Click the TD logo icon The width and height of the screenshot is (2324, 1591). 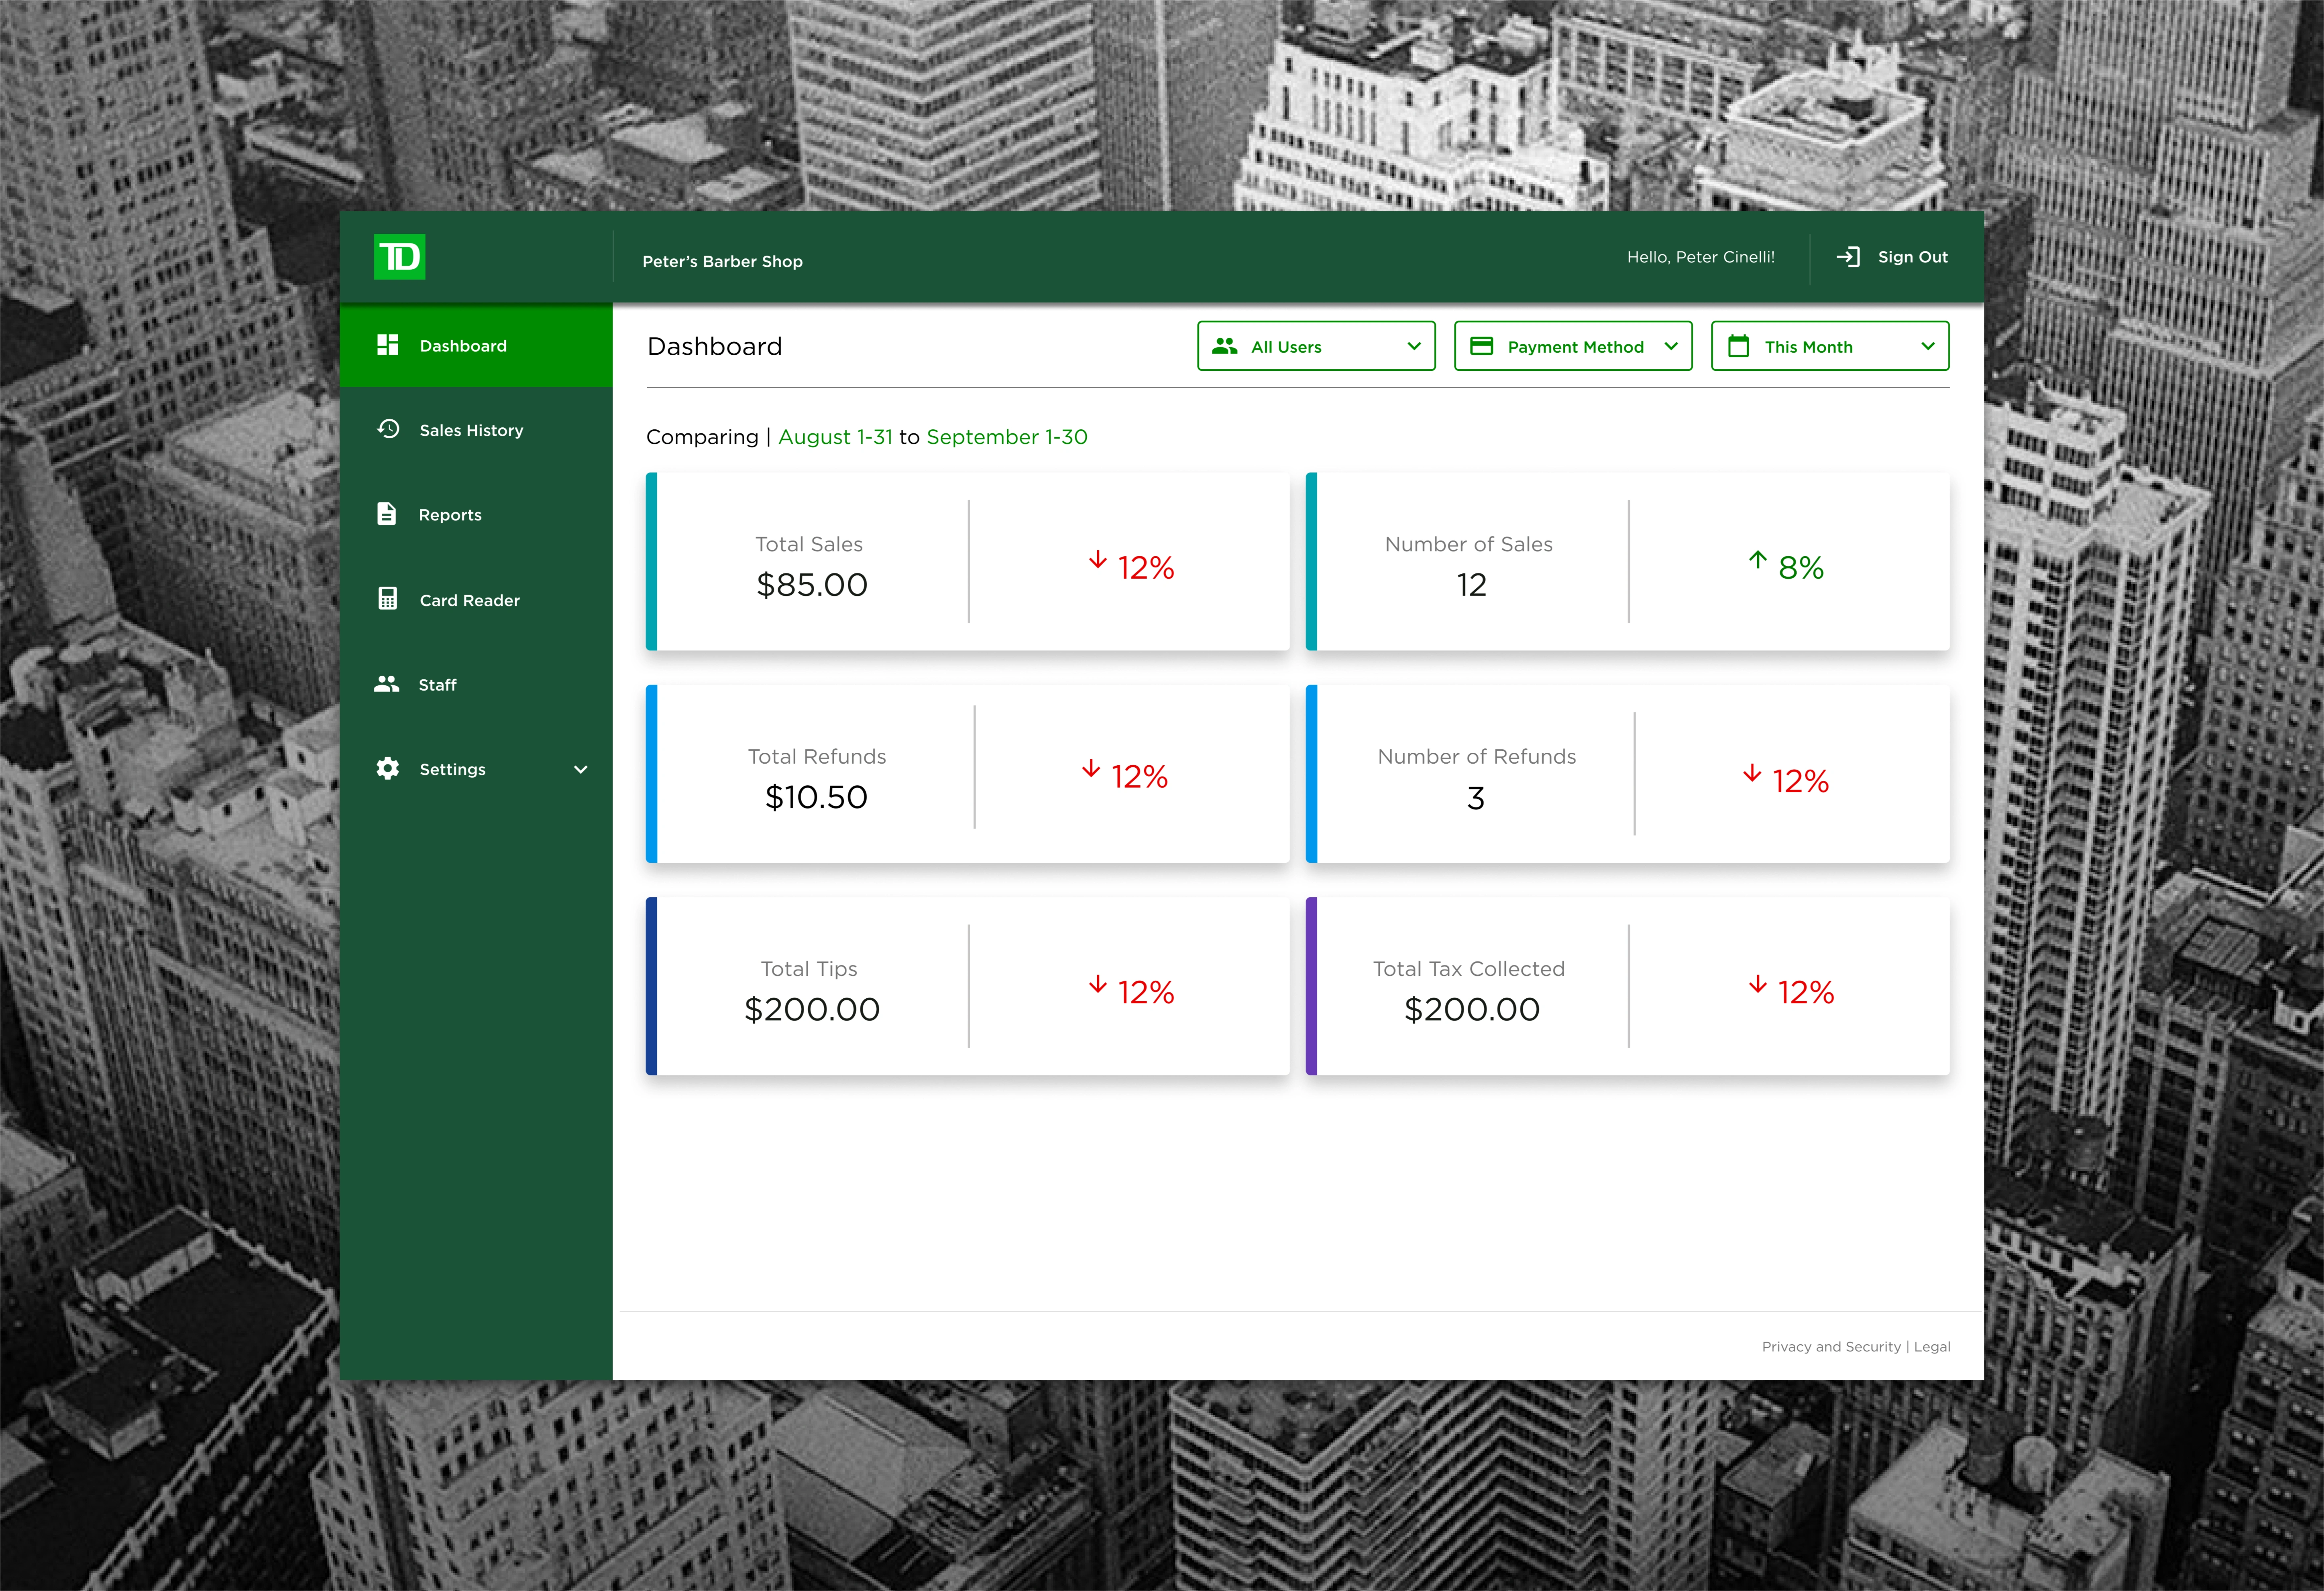pyautogui.click(x=399, y=257)
